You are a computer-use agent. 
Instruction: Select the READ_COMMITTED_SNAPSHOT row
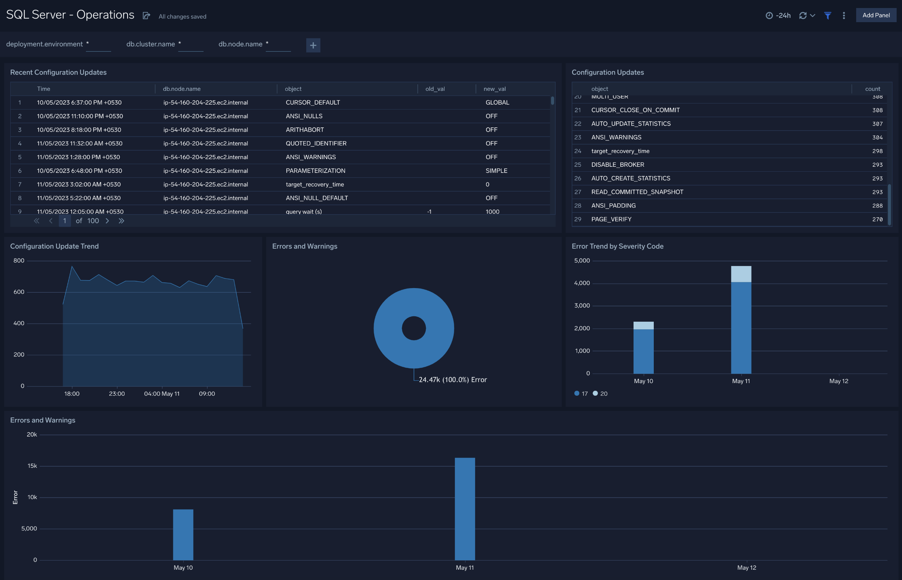click(729, 192)
